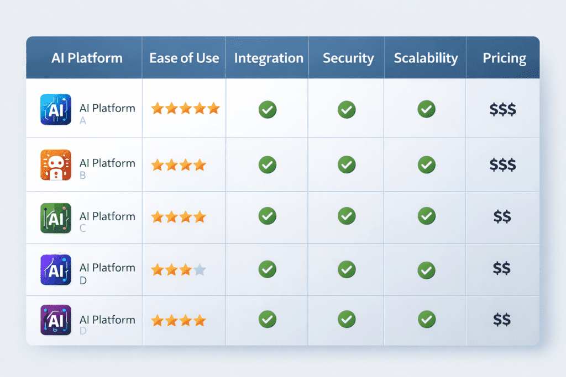The image size is (566, 377).
Task: Click the purple logo icon in the bottom four-star Platform D row
Action: (x=56, y=320)
